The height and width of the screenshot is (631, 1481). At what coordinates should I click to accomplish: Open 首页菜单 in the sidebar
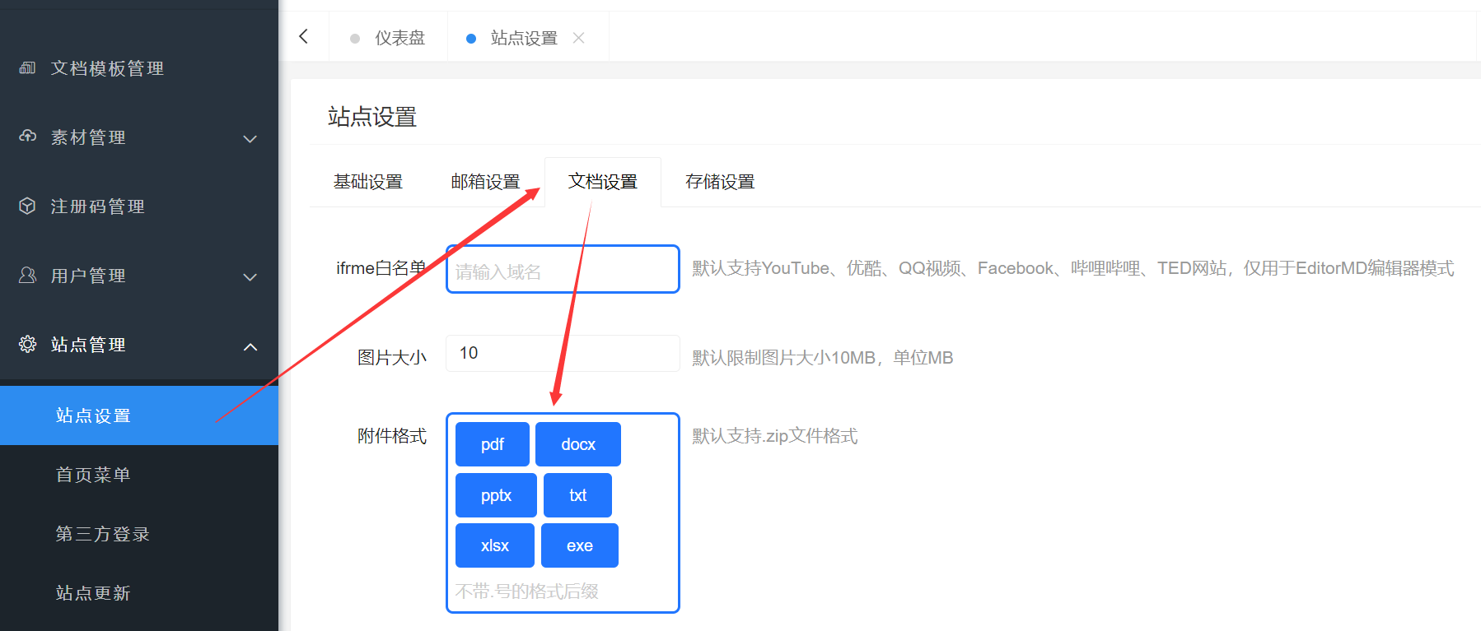click(x=93, y=475)
